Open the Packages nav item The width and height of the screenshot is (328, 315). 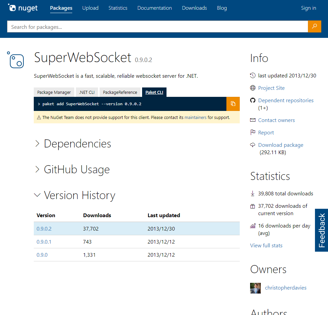pyautogui.click(x=61, y=8)
